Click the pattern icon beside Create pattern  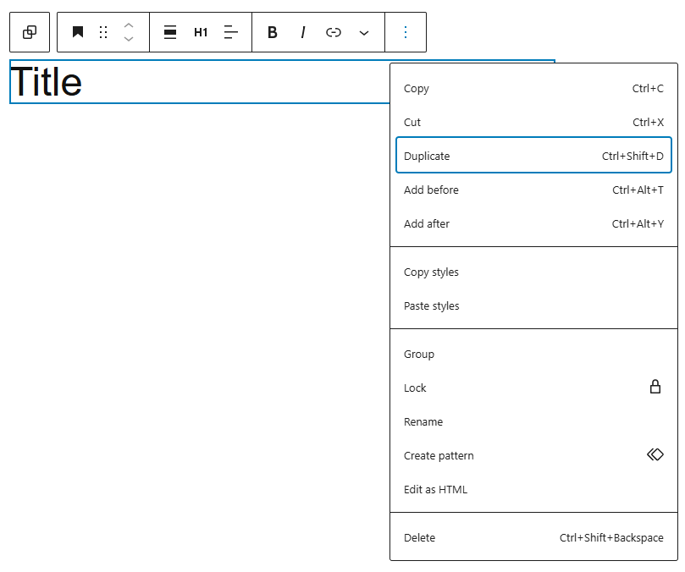655,454
